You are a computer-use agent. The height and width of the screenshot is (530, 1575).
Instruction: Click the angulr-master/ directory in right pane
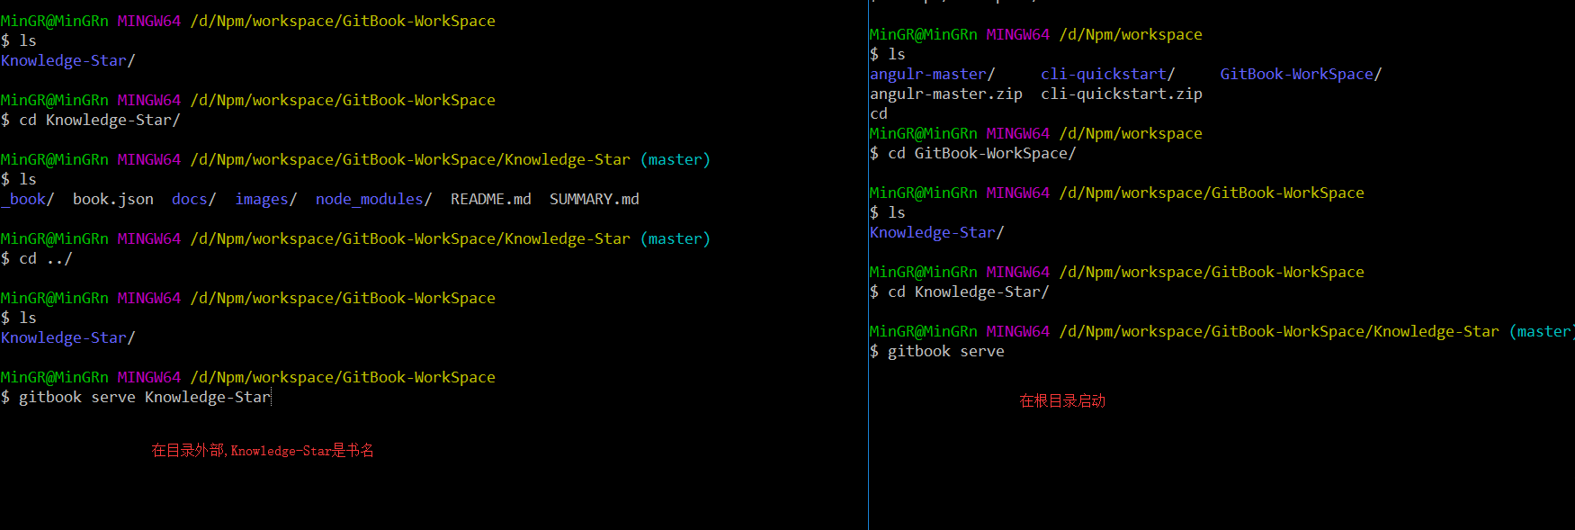point(932,74)
